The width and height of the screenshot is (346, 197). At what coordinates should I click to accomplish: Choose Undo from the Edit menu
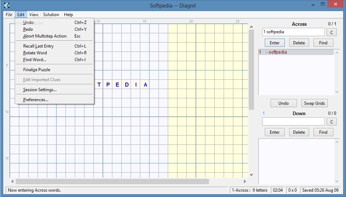tap(54, 23)
